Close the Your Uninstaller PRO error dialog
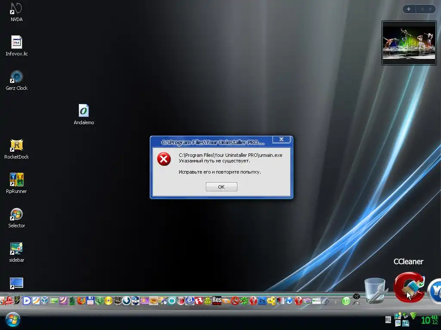Viewport: 441px width, 330px height. click(x=281, y=140)
